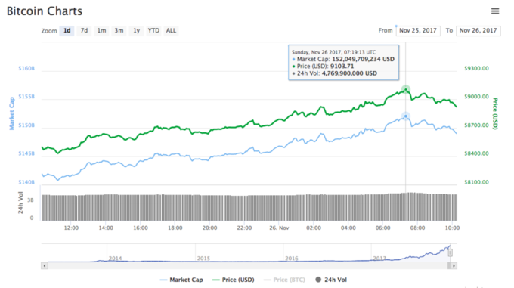Click the 16:00 time axis label
514x288 pixels.
coord(141,228)
